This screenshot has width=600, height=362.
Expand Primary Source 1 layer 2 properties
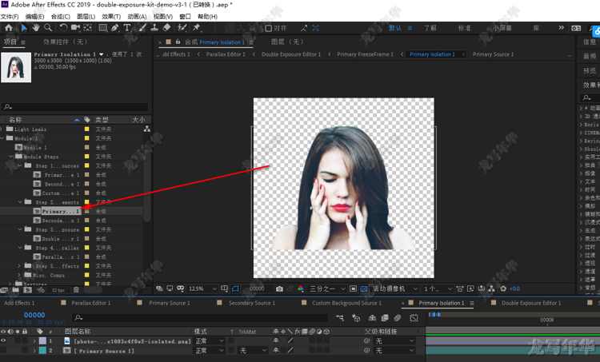pyautogui.click(x=34, y=350)
